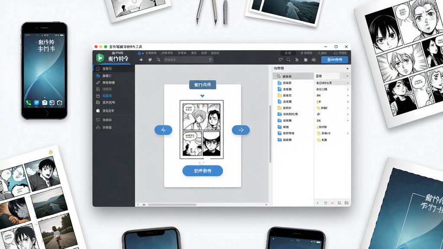Click the rightmost icon in the panel's bottom icon bar
443x249 pixels.
point(347,203)
